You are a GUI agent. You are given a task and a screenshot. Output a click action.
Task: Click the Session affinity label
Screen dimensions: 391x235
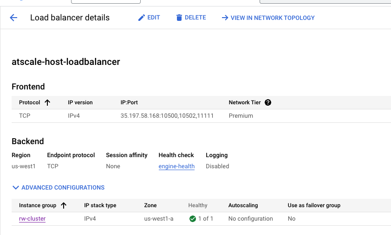tap(127, 155)
